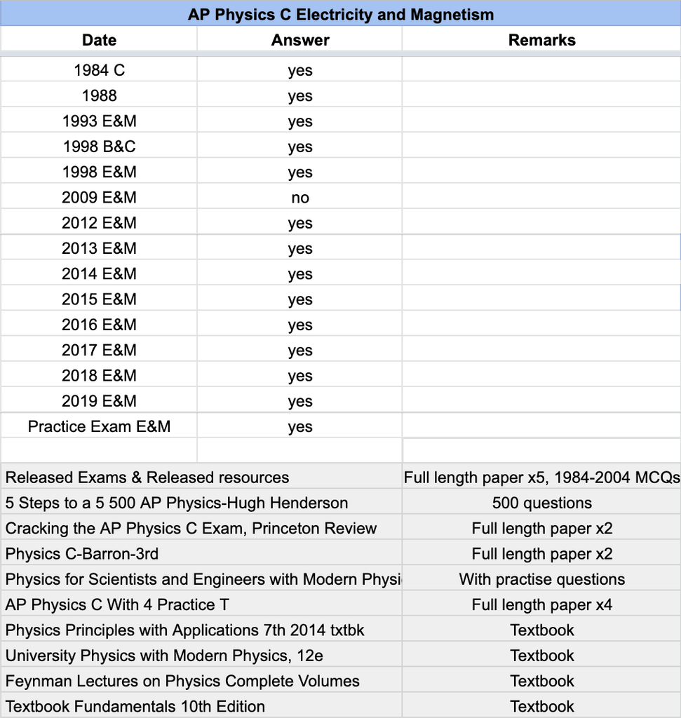This screenshot has height=718, width=681.
Task: Click the "5 Steps to a 5 500 AP Physics-Hugh Henderson" cell
Action: pos(177,503)
